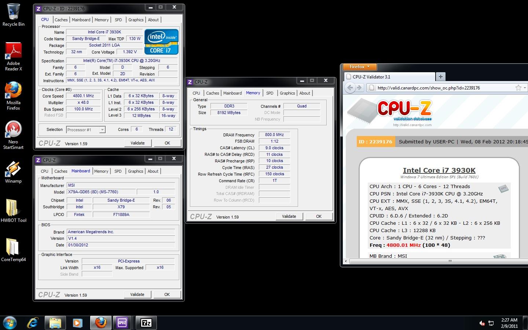Switch to CPU-Z taskbar button
Viewport: 528px width, 330px height.
click(122, 323)
